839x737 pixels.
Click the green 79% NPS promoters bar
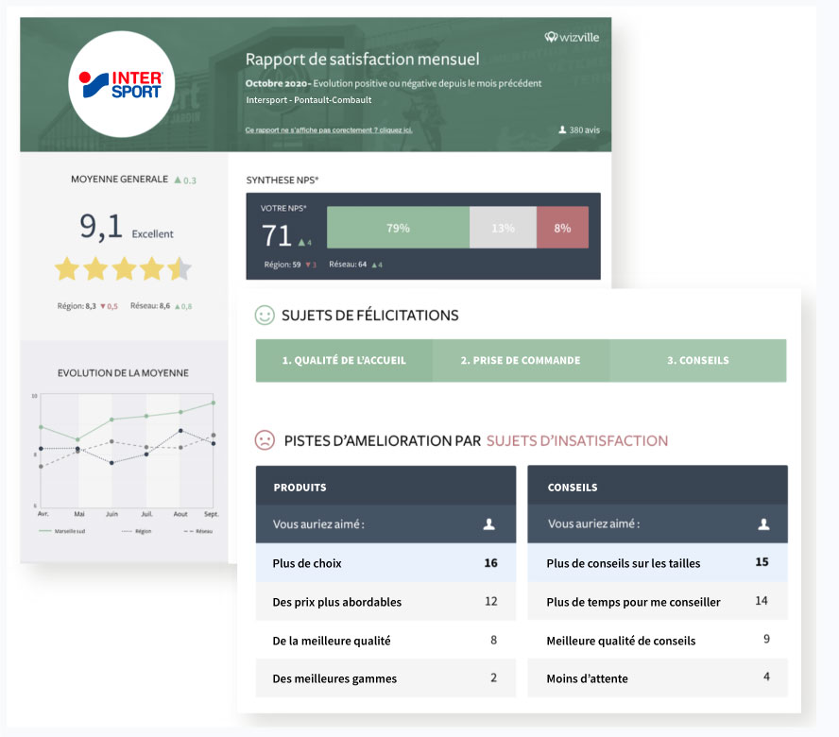pyautogui.click(x=398, y=228)
